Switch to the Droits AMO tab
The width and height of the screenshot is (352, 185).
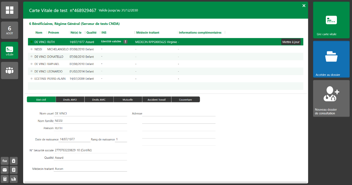tap(70, 100)
